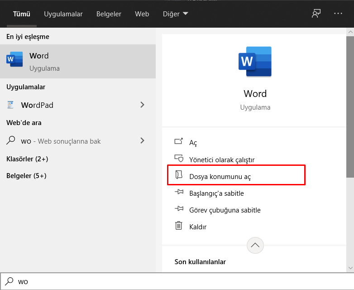354x290 pixels.
Task: Choose Başlangıç'a sabitle
Action: pyautogui.click(x=216, y=193)
